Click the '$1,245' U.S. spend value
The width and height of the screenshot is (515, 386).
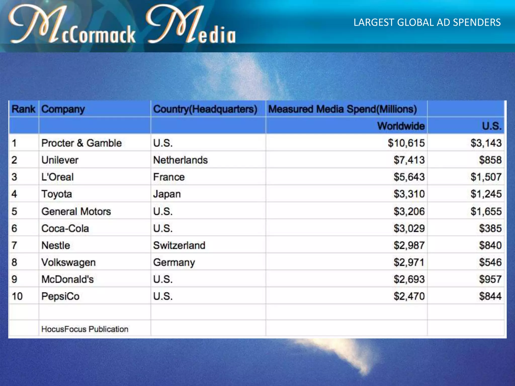coord(486,194)
